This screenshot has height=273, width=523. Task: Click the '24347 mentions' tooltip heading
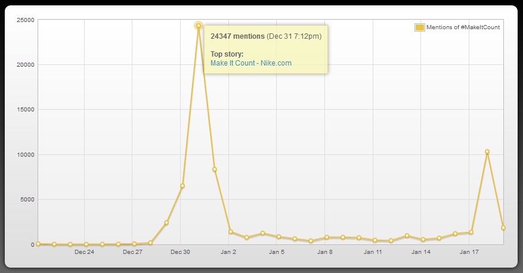coord(237,36)
